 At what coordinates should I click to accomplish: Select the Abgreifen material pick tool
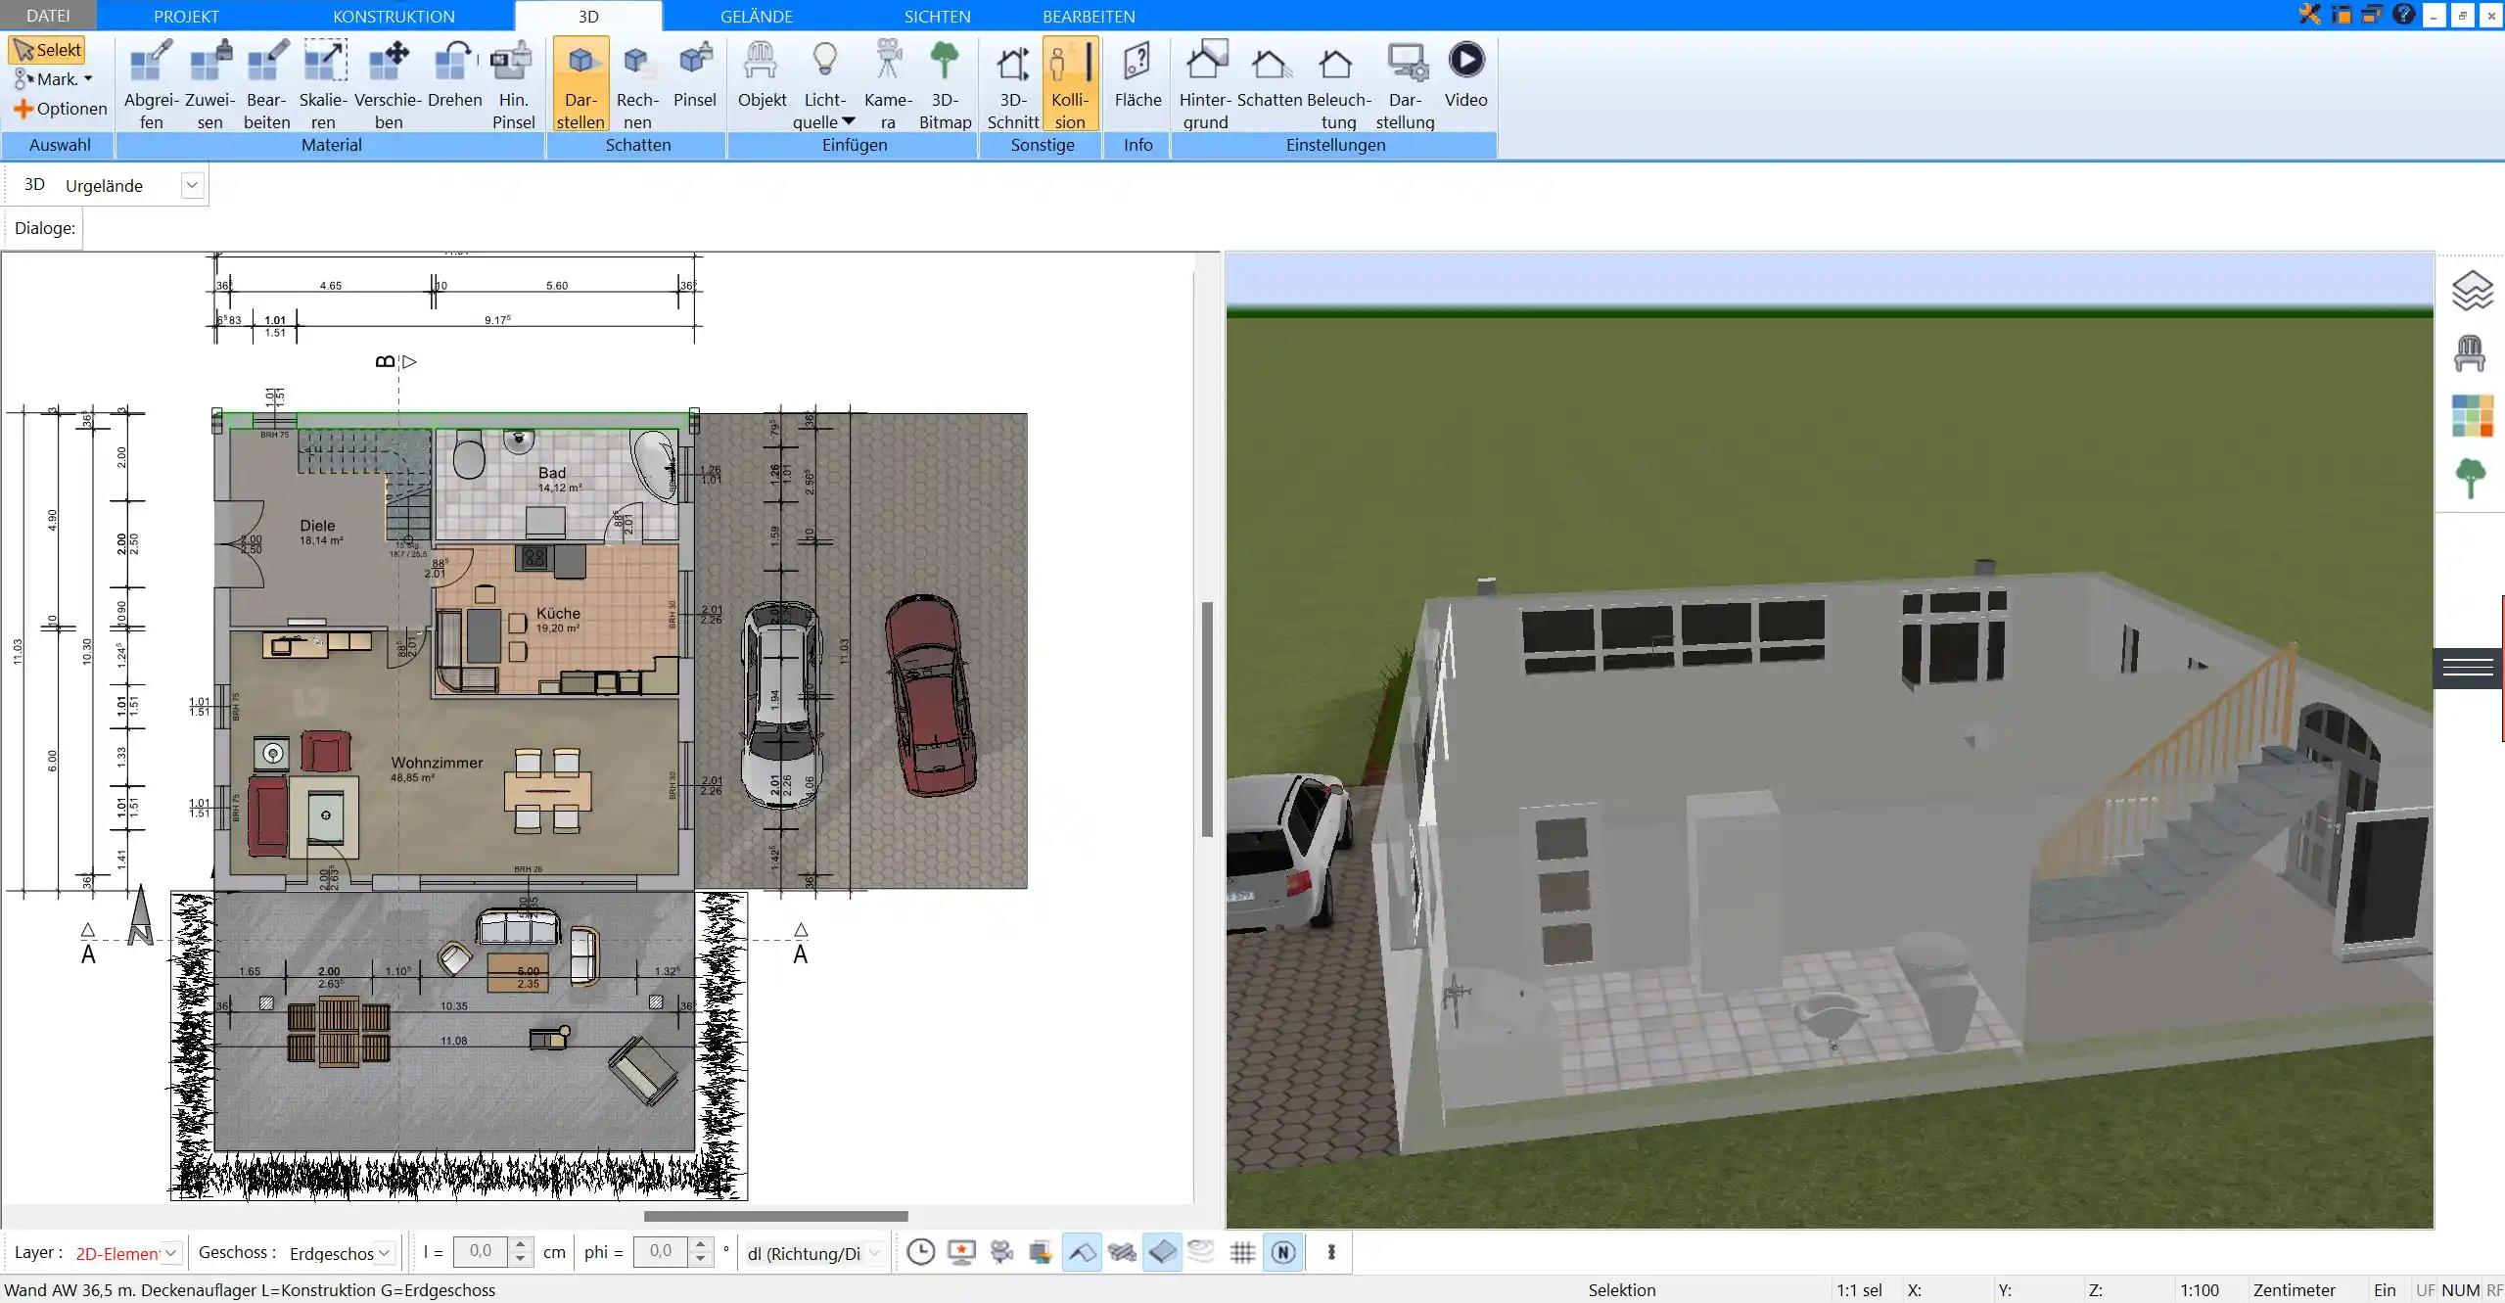coord(151,84)
